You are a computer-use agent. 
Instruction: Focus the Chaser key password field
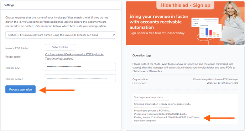point(80,67)
